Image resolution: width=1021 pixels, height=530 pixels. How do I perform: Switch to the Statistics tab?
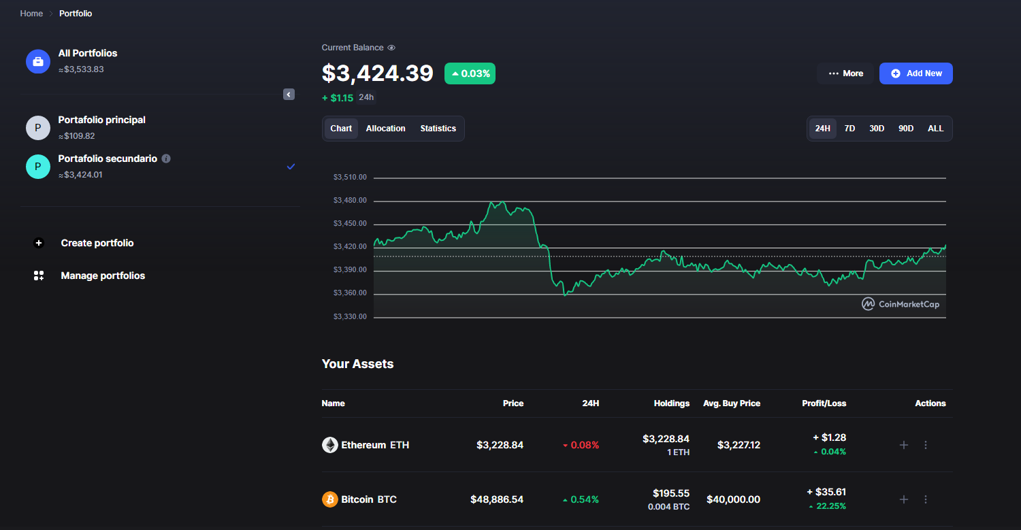click(x=438, y=129)
